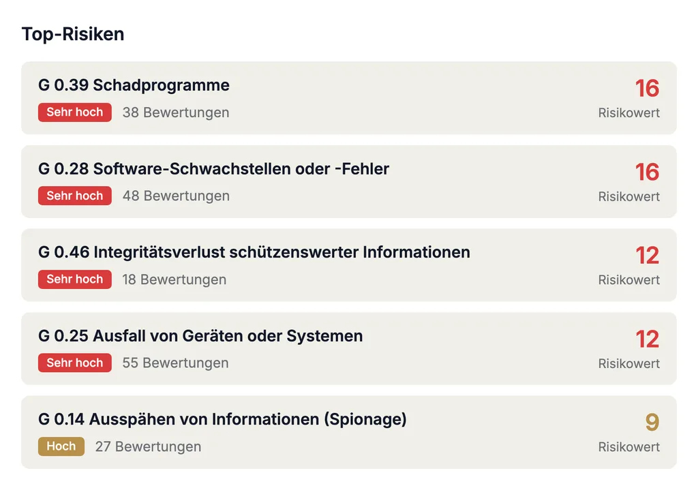Open G 0.46 Integritätsverlust schützenswerter Informationen
The image size is (698, 490).
coord(349,265)
